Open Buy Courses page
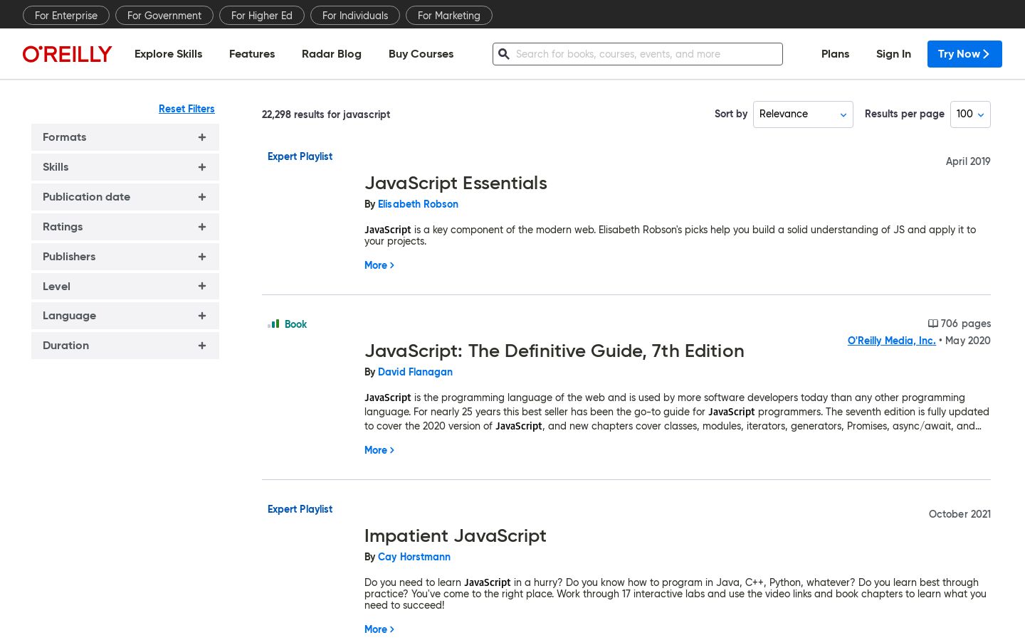 (x=421, y=54)
